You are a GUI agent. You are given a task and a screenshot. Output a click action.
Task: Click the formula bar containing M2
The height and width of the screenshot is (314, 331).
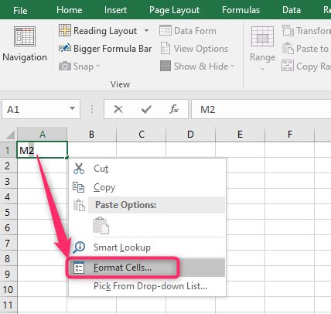point(261,109)
